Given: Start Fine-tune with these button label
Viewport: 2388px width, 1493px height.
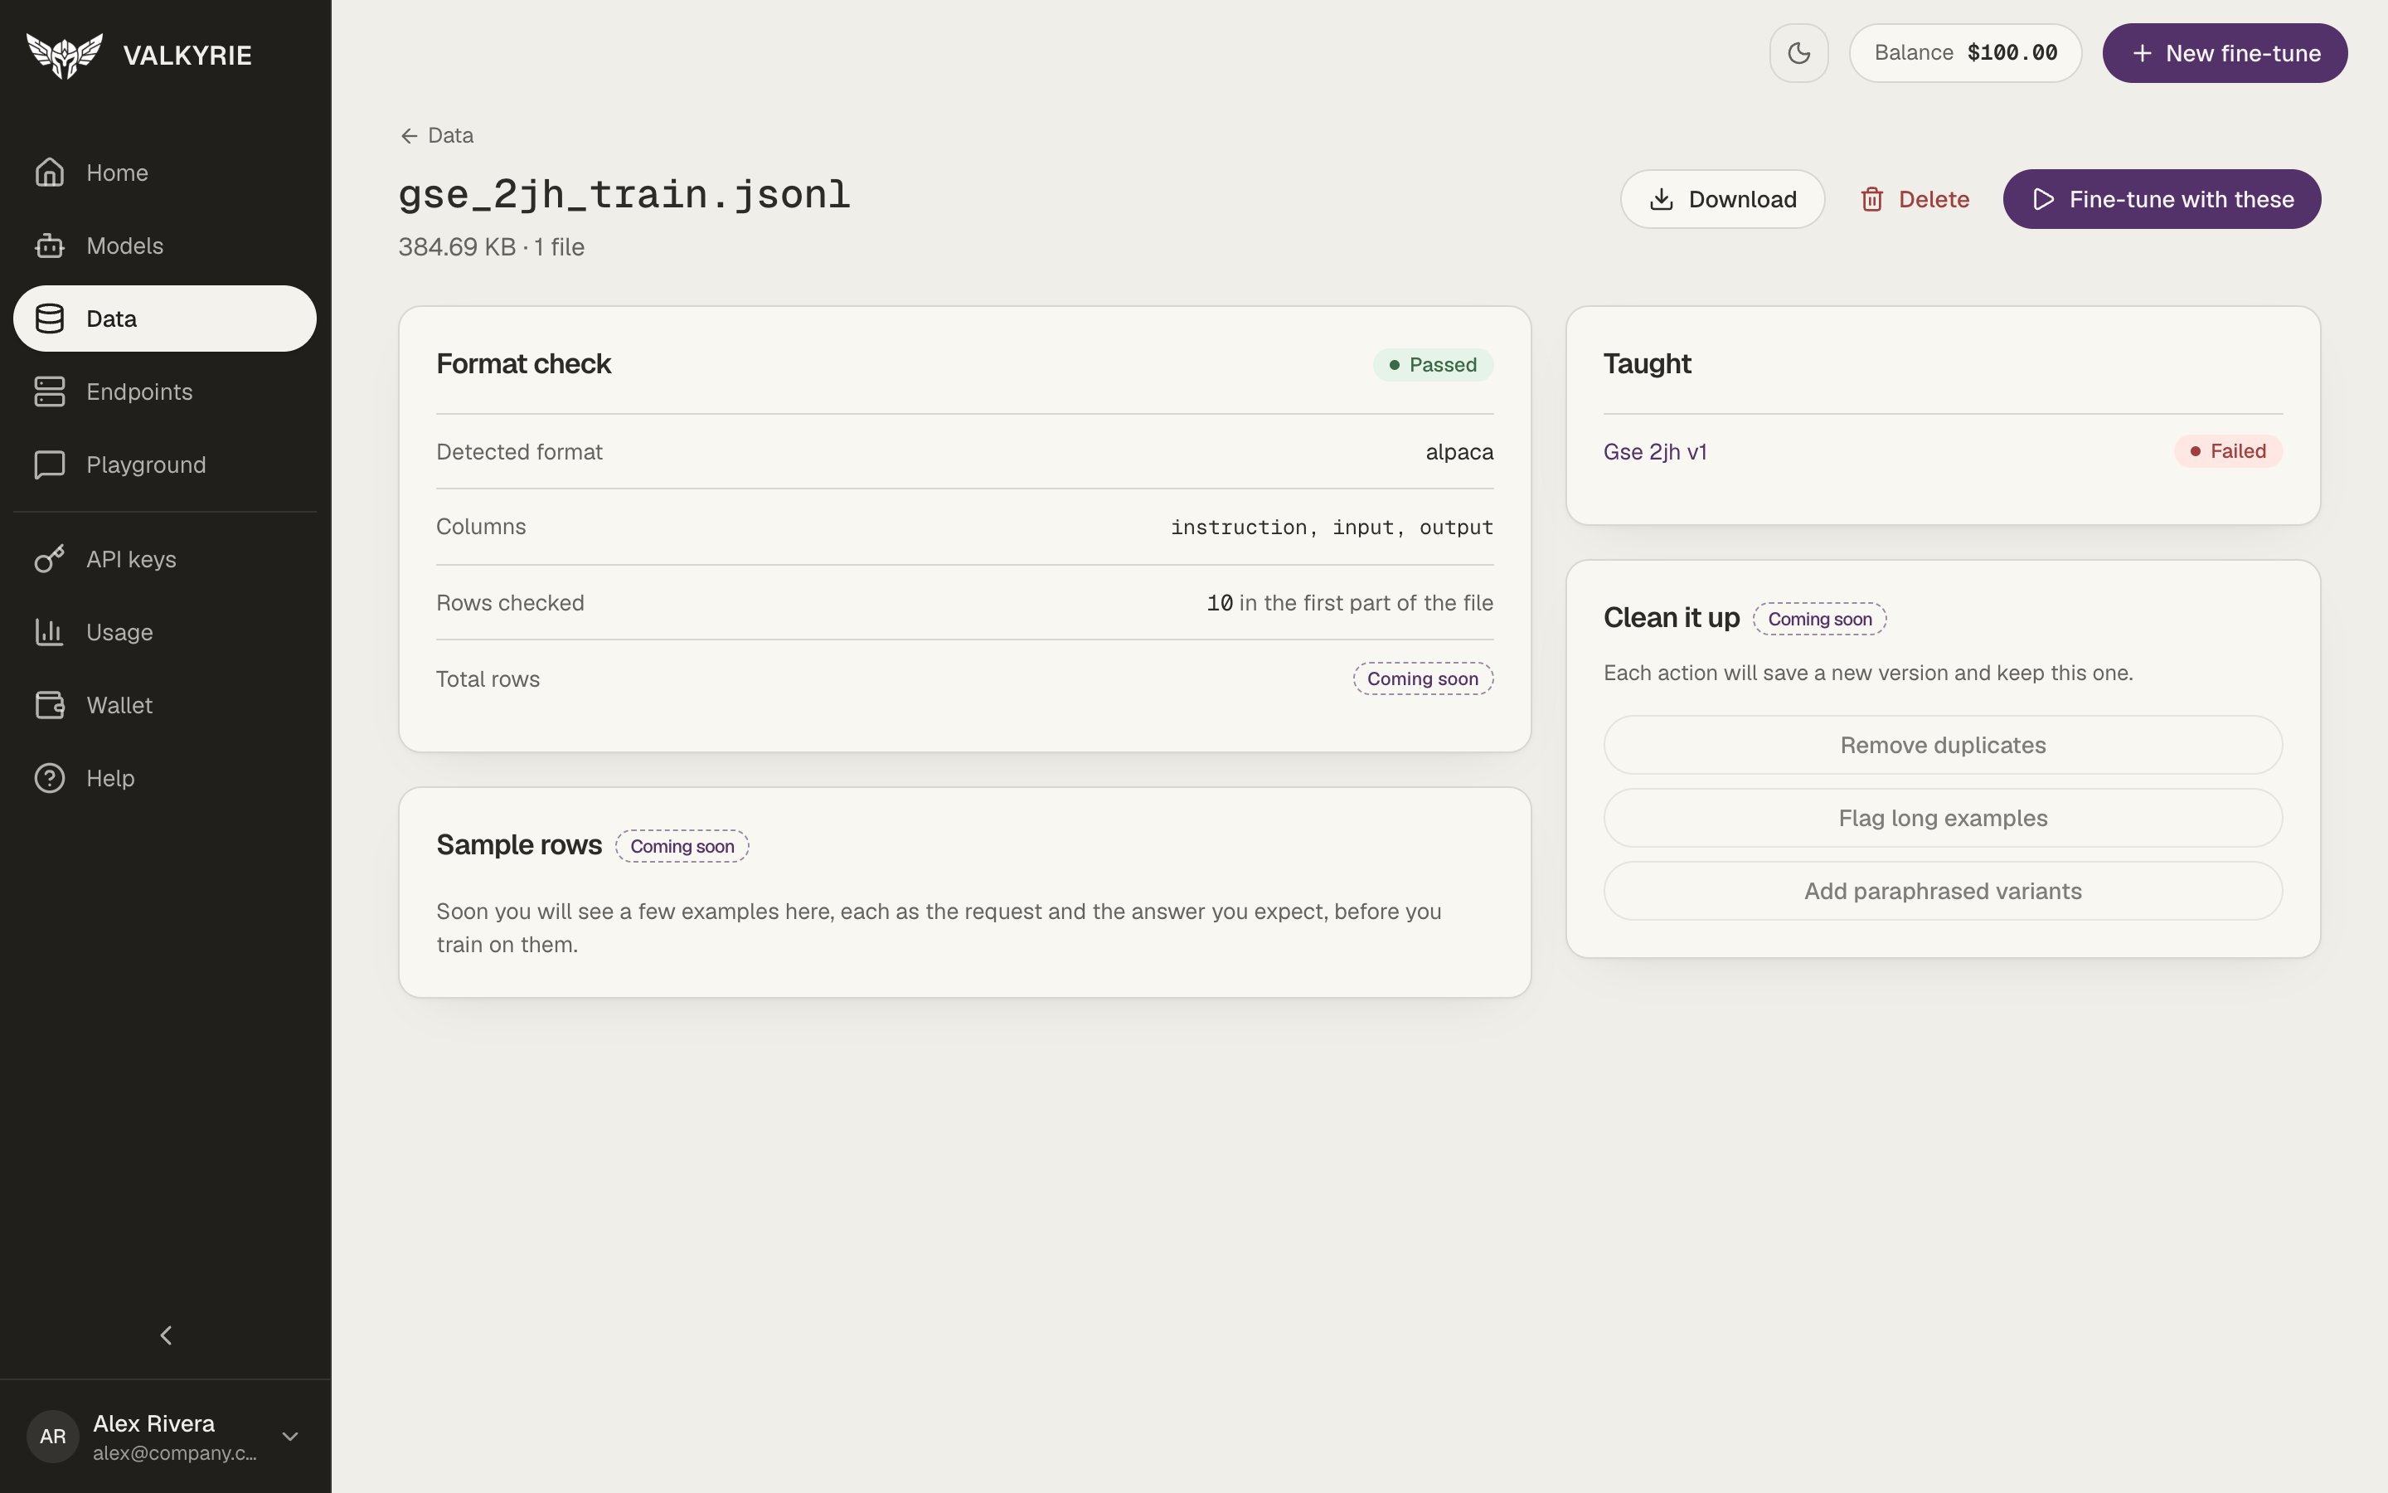Looking at the screenshot, I should coord(2181,199).
